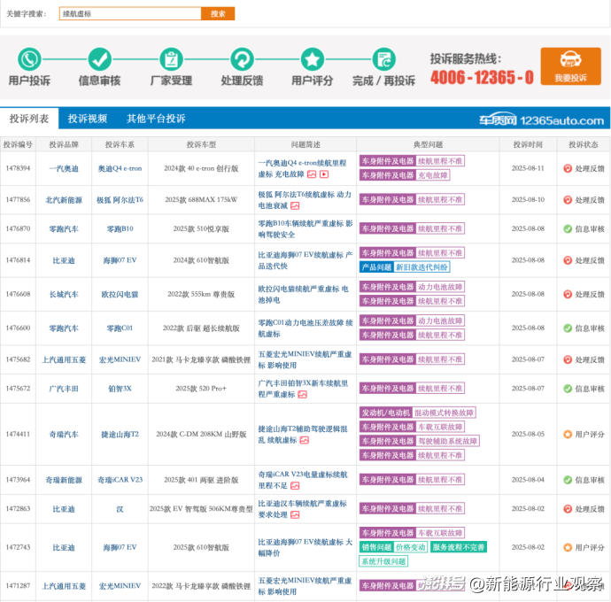Open complaint 欧拉闪电猫续航严重虚标 description link

pyautogui.click(x=303, y=295)
